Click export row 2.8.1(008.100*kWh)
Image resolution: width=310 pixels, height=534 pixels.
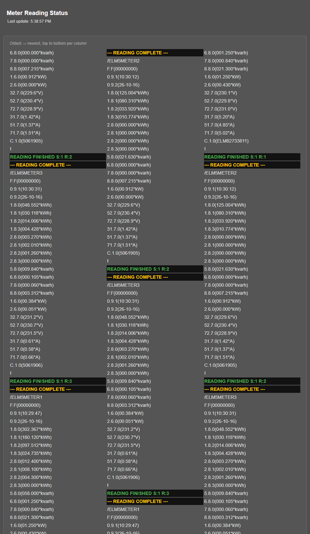58,469
